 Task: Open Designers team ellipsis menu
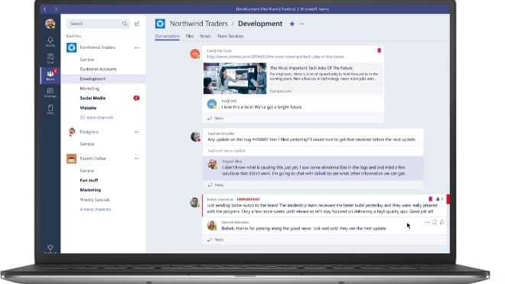coord(137,132)
